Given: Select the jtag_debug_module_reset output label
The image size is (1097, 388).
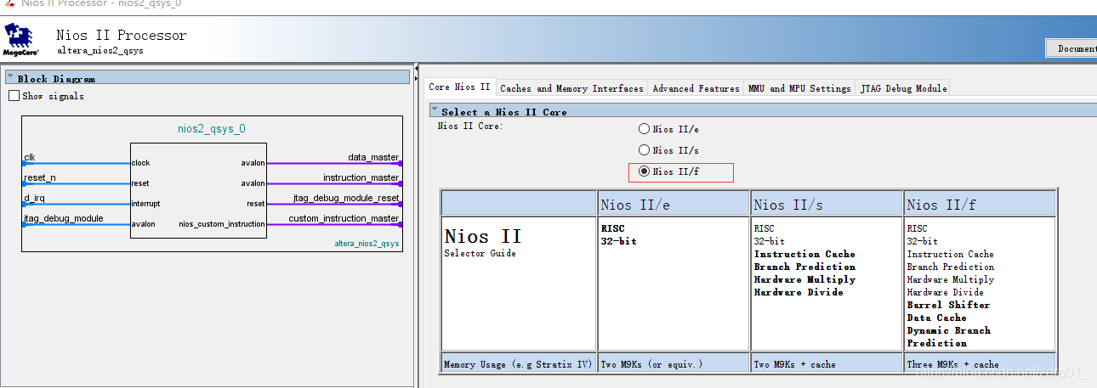Looking at the screenshot, I should click(347, 198).
